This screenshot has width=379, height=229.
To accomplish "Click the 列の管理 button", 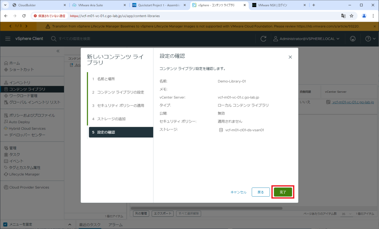I will coord(141,214).
